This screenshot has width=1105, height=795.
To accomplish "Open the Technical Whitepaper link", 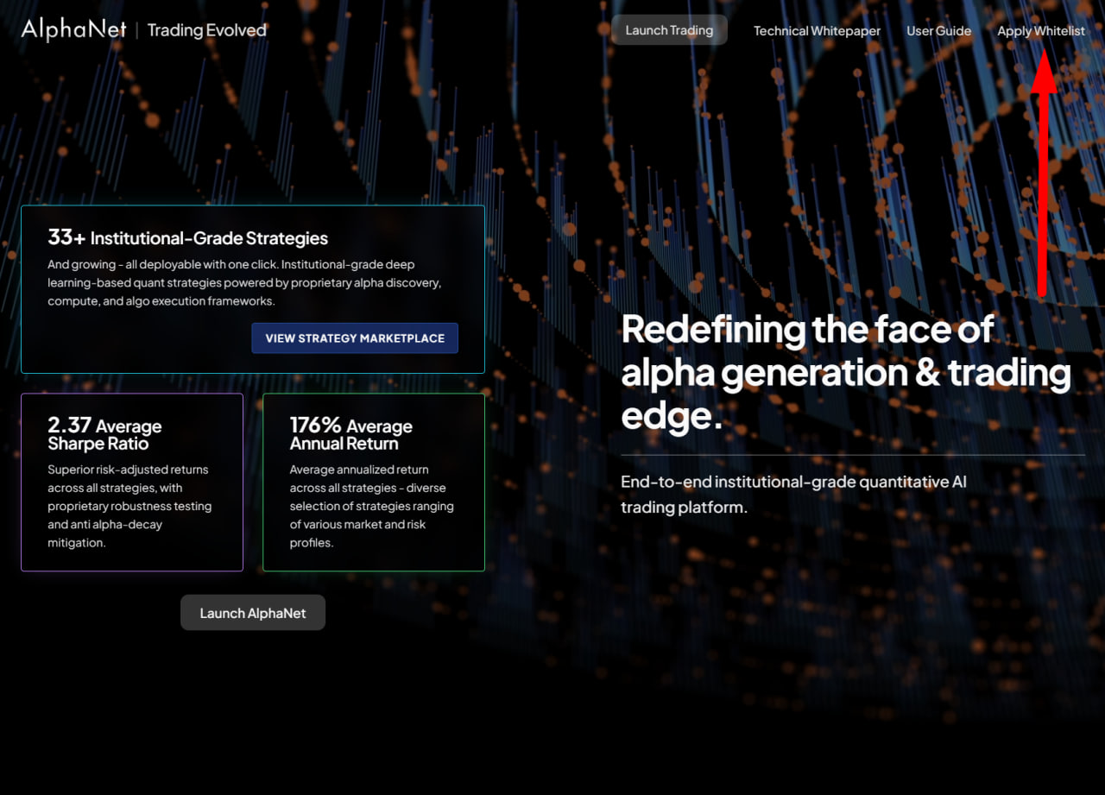I will 817,31.
